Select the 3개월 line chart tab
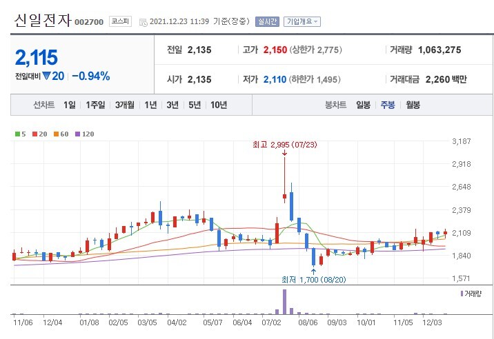 (125, 105)
